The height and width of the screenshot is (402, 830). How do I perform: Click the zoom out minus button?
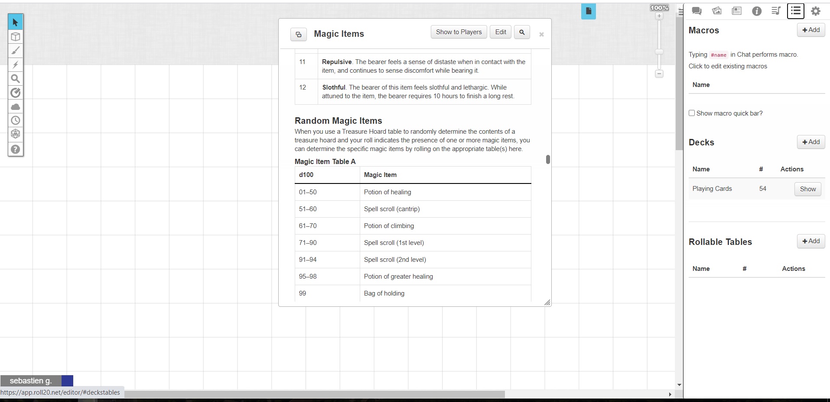click(659, 74)
